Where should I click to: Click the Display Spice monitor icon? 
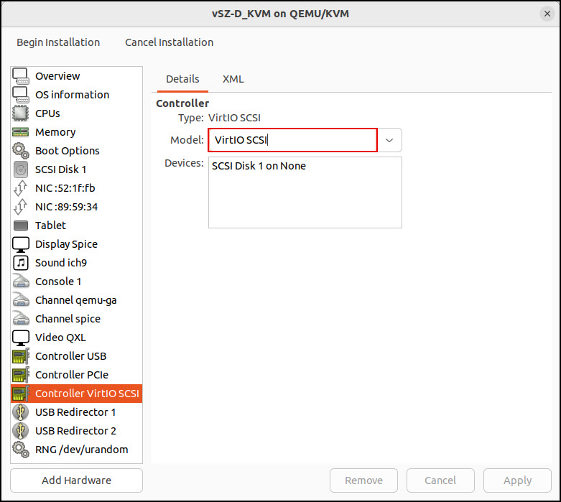[x=21, y=244]
